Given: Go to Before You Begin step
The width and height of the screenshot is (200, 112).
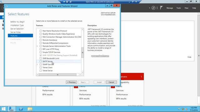Looking at the screenshot, I should [17, 22].
